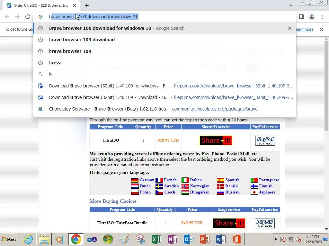This screenshot has height=246, width=329.
Task: Open the Portuguese order page link
Action: tap(269, 180)
